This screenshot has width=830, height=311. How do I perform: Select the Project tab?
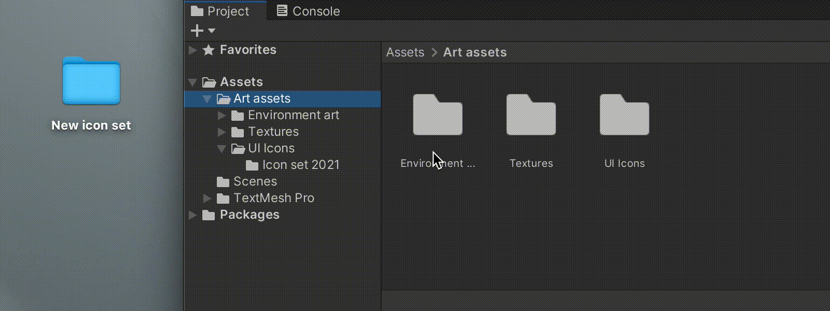coord(220,11)
